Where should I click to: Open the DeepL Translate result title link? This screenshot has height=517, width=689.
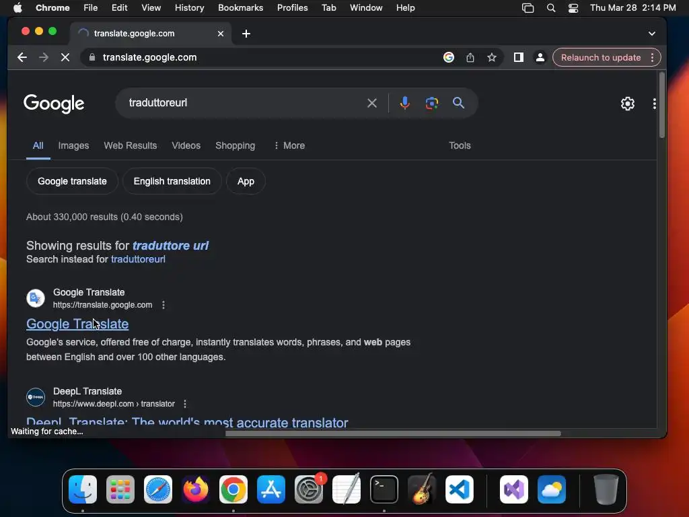pos(187,423)
